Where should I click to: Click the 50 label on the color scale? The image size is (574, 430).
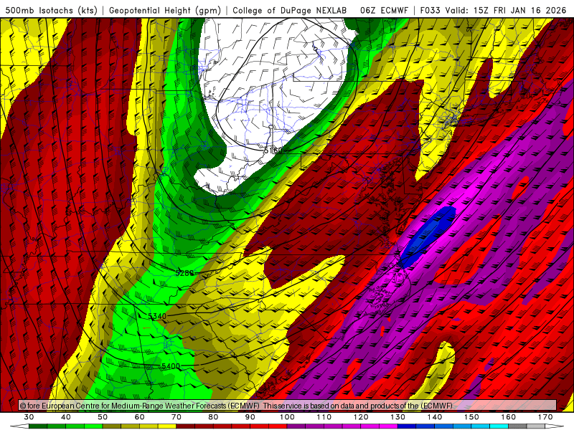pyautogui.click(x=103, y=417)
